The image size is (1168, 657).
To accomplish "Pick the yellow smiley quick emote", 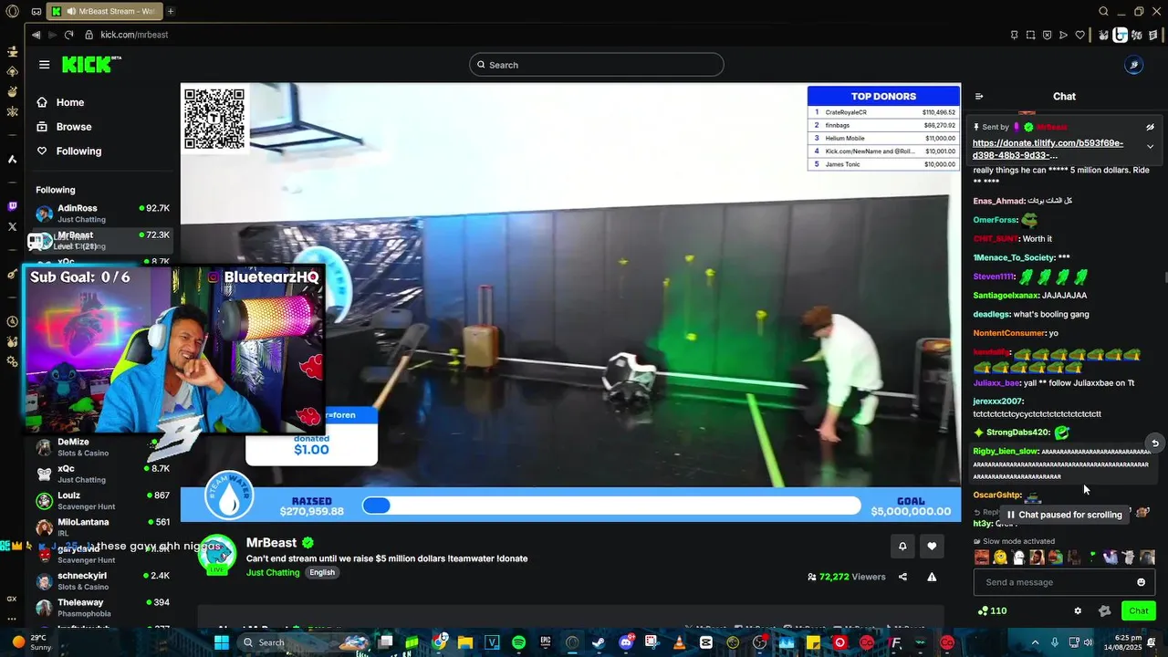I will (1000, 557).
